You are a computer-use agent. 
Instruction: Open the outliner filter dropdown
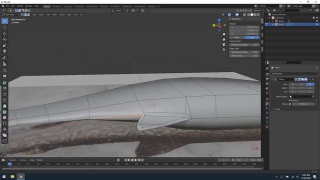tap(311, 10)
